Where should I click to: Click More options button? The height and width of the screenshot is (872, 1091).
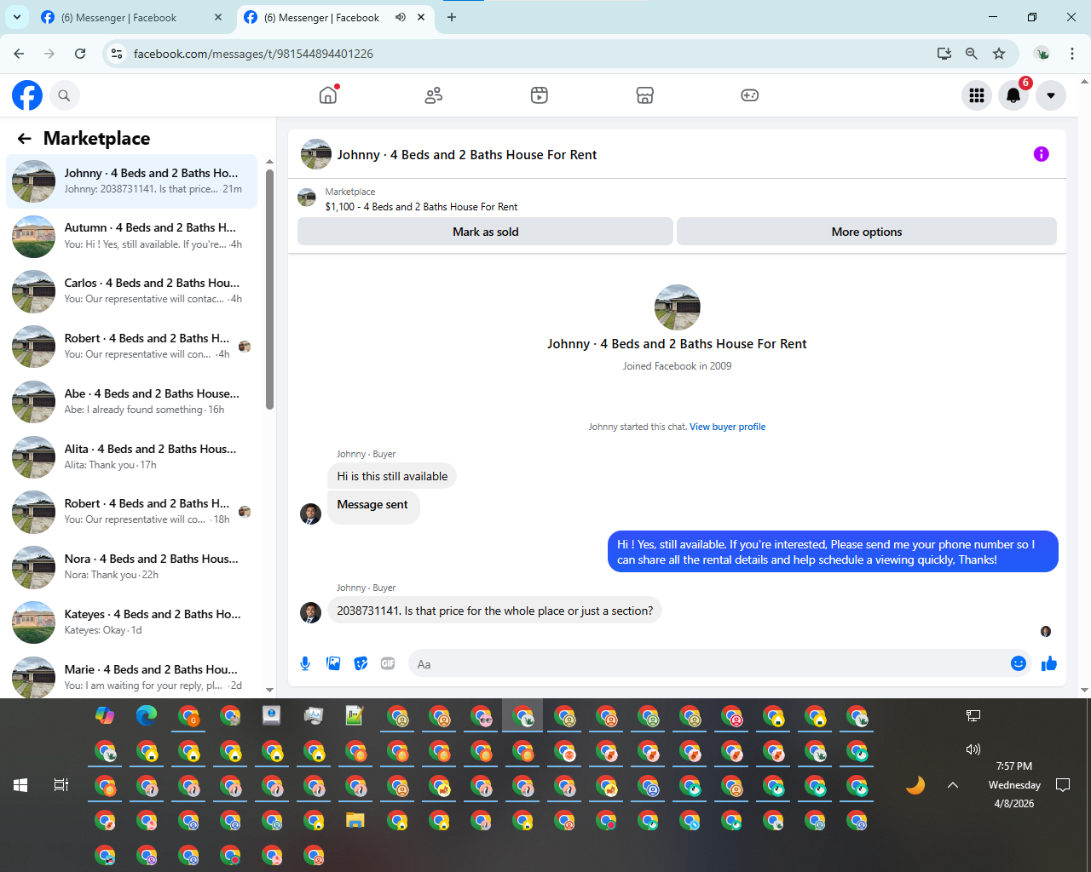tap(867, 232)
